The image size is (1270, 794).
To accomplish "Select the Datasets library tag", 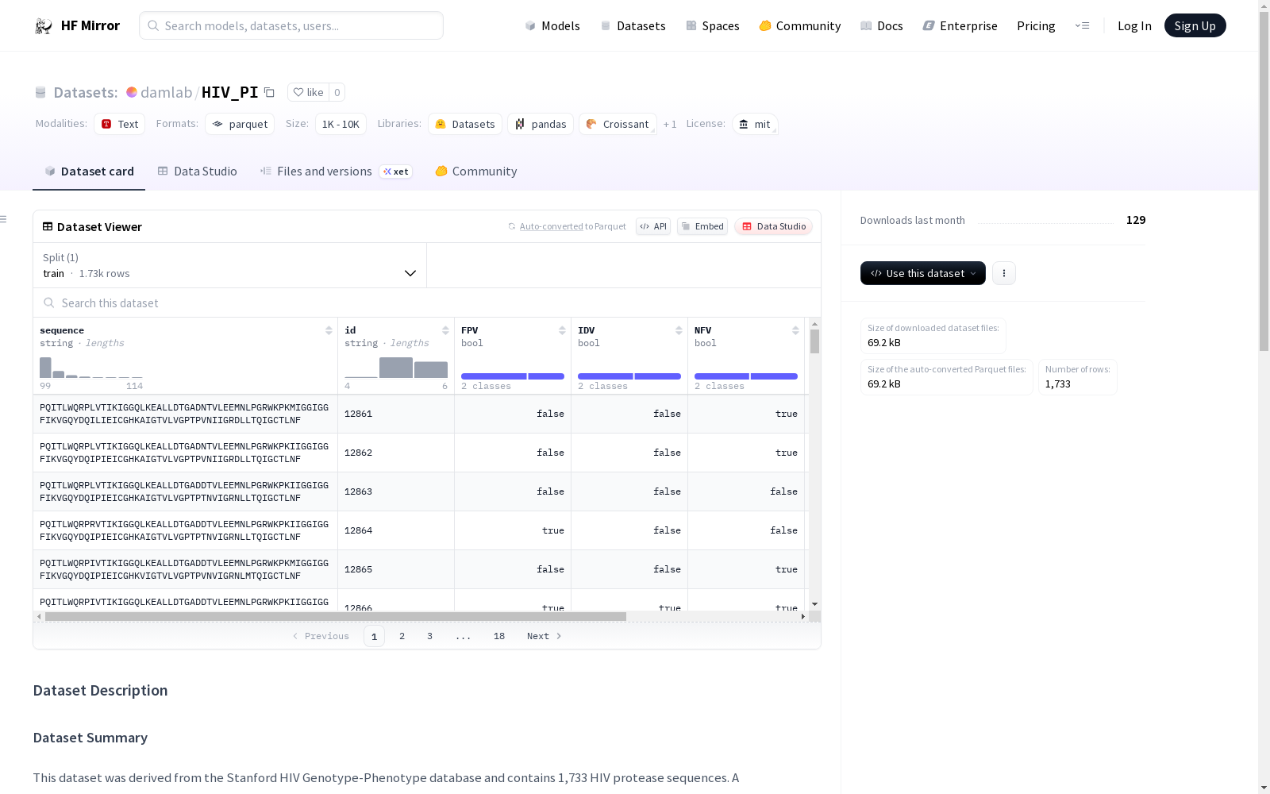I will [465, 124].
